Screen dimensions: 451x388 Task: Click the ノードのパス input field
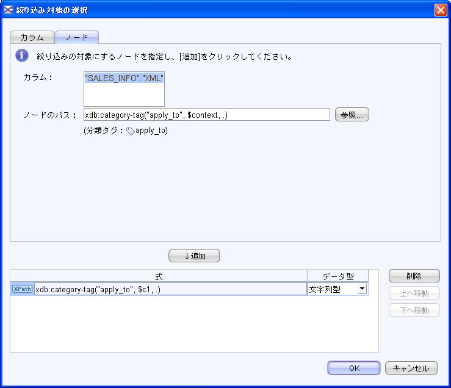pyautogui.click(x=206, y=115)
